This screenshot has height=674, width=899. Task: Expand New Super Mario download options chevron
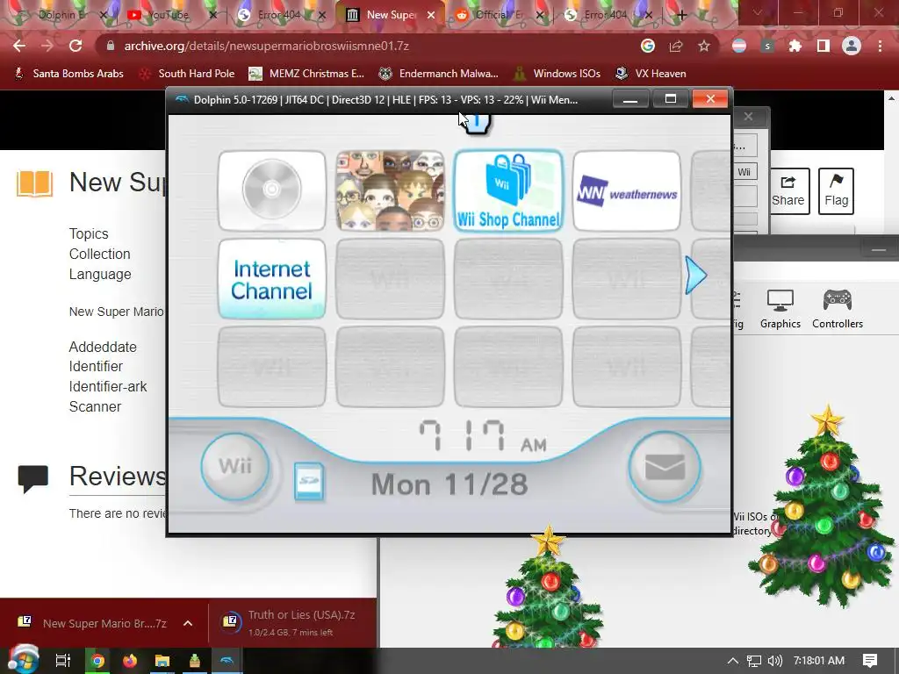coord(188,624)
